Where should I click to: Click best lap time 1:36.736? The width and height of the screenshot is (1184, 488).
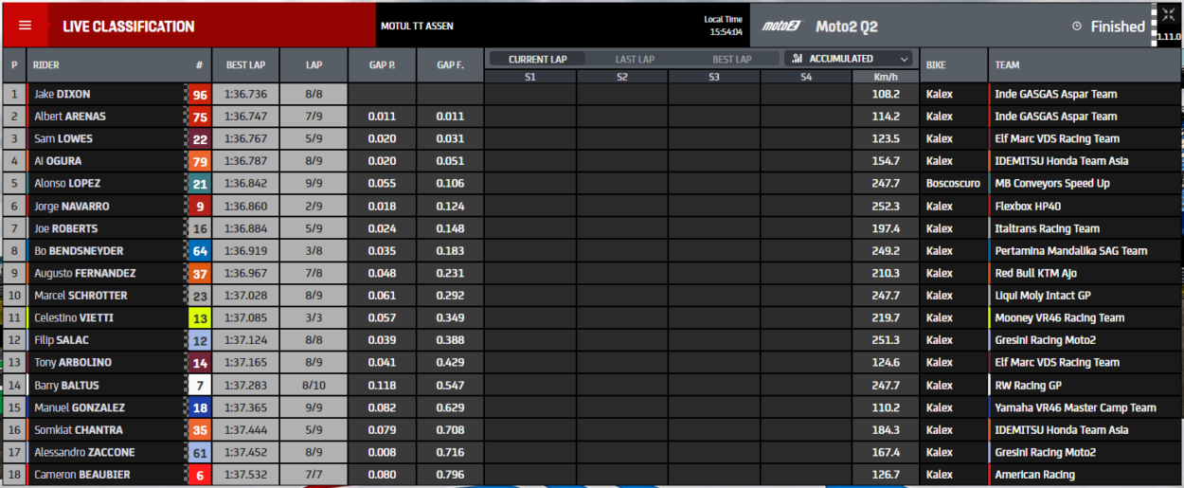[x=245, y=95]
